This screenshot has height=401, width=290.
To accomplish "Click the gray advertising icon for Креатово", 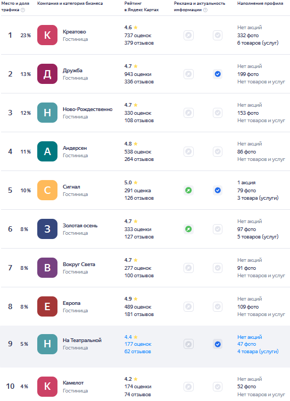I will pyautogui.click(x=188, y=35).
